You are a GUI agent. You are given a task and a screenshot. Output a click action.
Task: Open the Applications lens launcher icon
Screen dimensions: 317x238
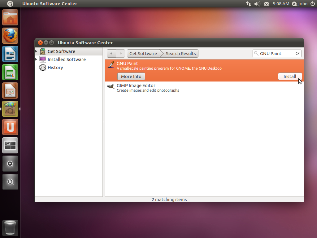point(10,164)
